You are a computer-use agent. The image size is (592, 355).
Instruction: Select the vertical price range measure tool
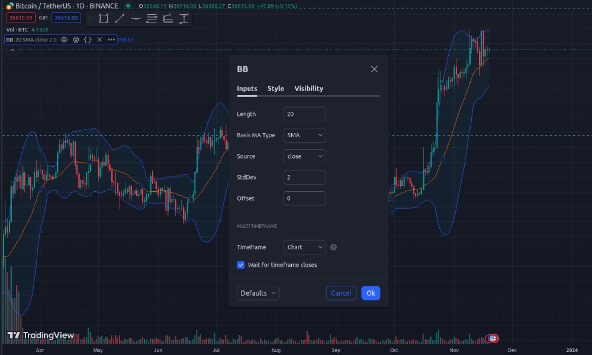pyautogui.click(x=184, y=18)
